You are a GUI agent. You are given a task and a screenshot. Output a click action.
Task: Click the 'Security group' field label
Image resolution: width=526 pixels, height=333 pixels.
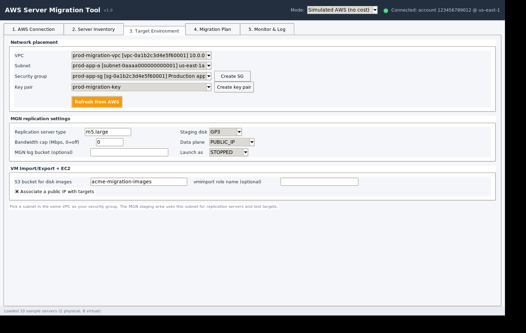(x=31, y=76)
